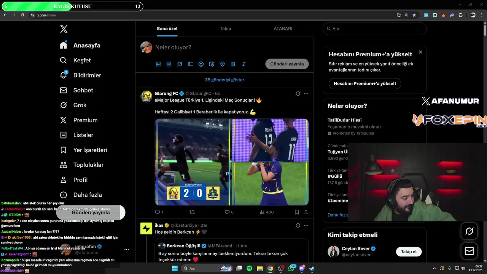Open Profil page

(x=74, y=180)
